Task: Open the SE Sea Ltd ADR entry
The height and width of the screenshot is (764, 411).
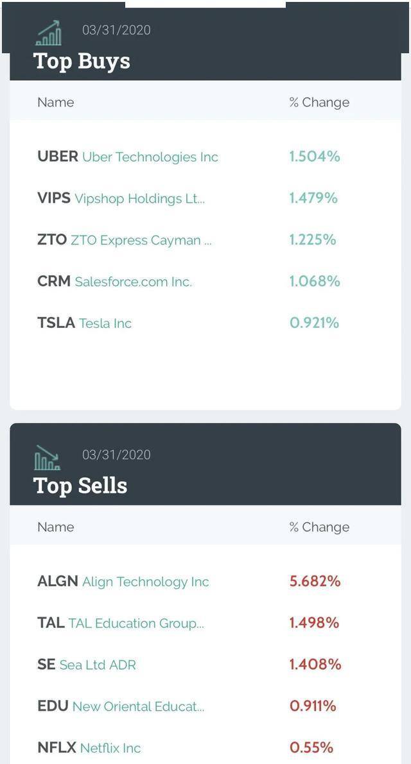Action: tap(87, 665)
